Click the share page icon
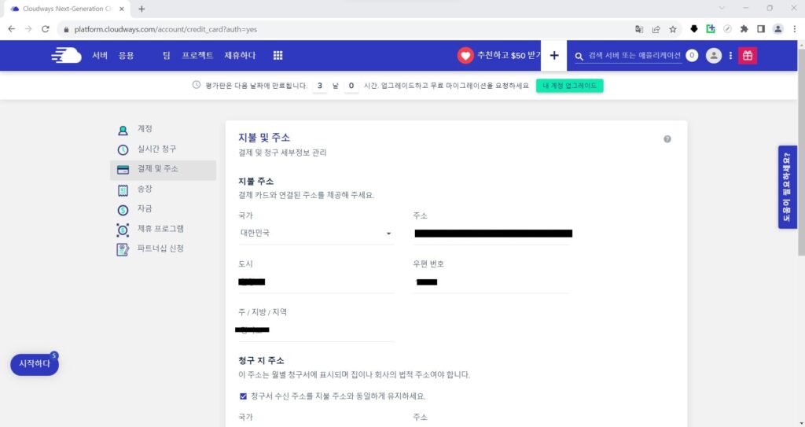Viewport: 805px width, 427px height. pos(656,29)
